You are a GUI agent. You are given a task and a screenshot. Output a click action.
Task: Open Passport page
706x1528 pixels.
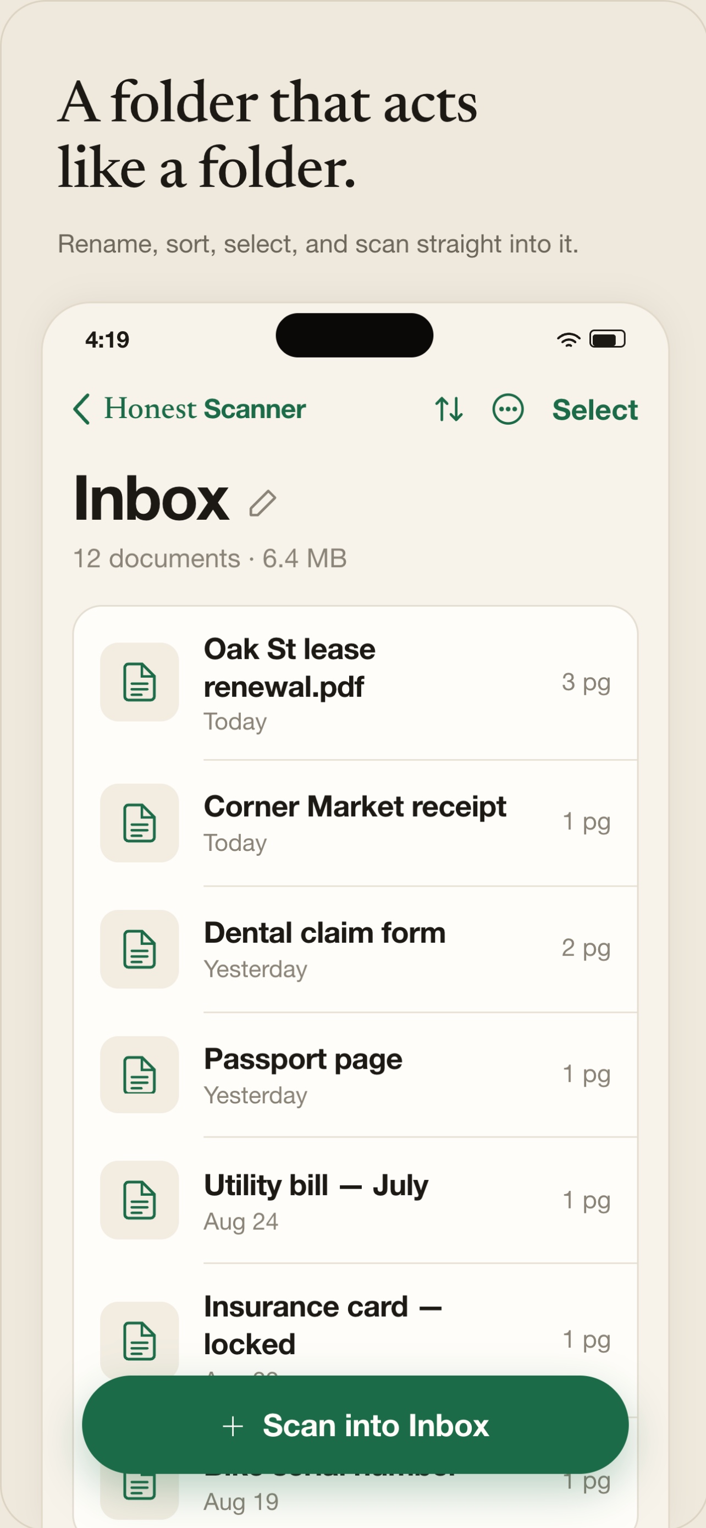pyautogui.click(x=355, y=1075)
